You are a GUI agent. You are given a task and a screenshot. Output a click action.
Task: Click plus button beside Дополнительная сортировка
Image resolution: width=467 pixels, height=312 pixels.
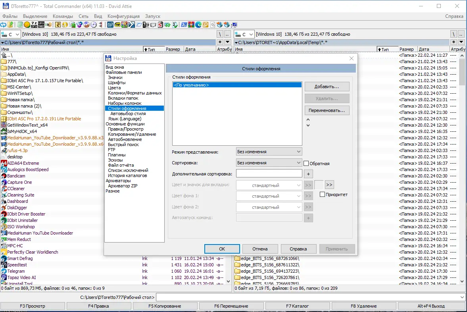coord(308,174)
